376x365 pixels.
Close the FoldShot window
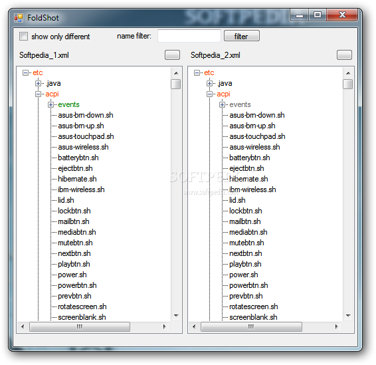coord(342,15)
